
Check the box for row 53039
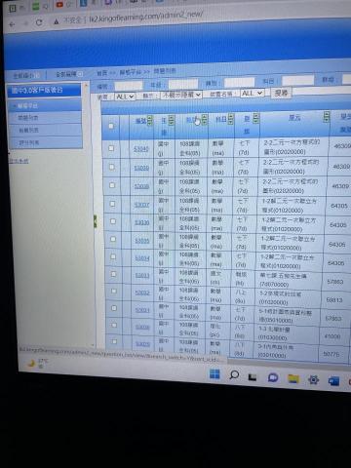[x=111, y=167]
